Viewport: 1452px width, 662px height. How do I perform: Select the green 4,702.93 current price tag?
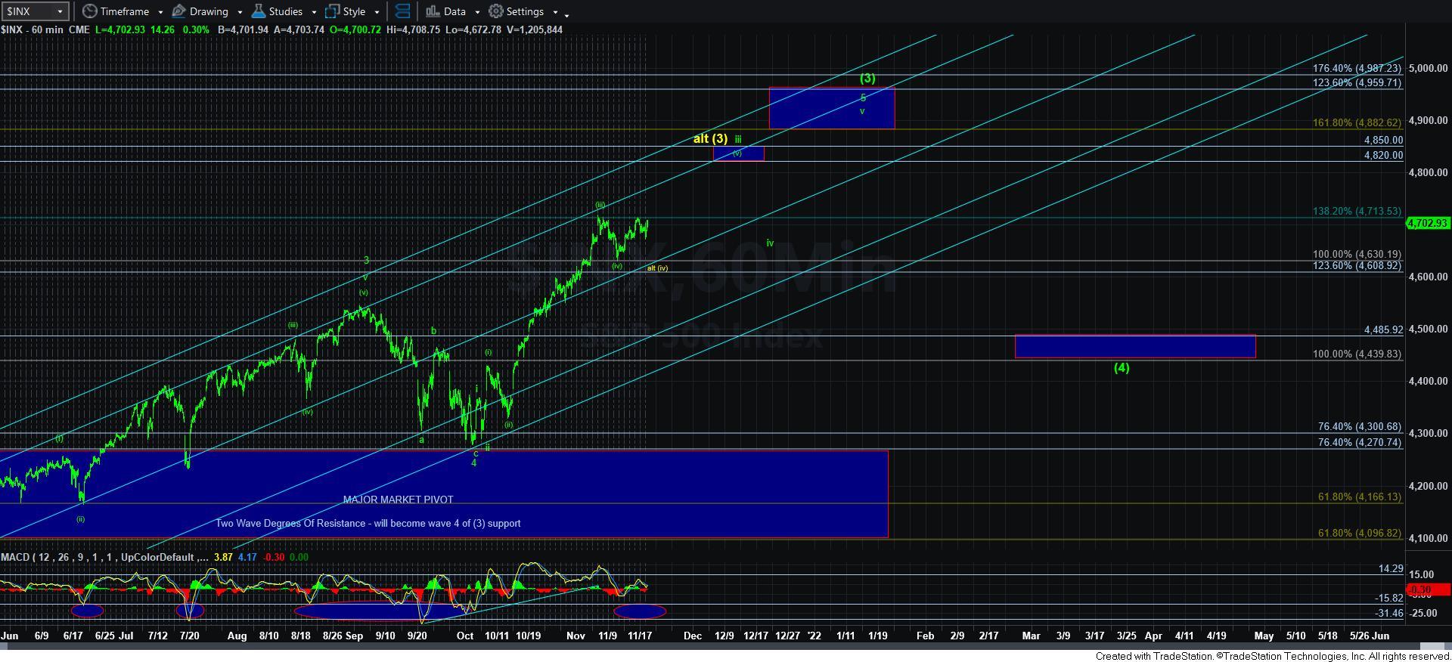click(x=1428, y=223)
